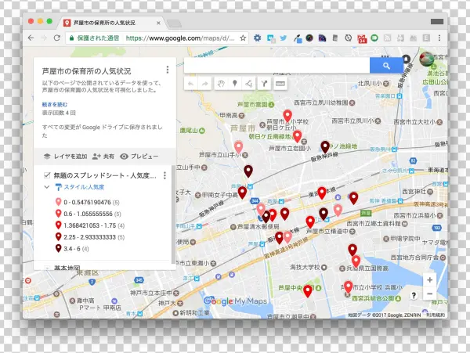The height and width of the screenshot is (353, 470).
Task: Click the map search input field
Action: [x=277, y=66]
